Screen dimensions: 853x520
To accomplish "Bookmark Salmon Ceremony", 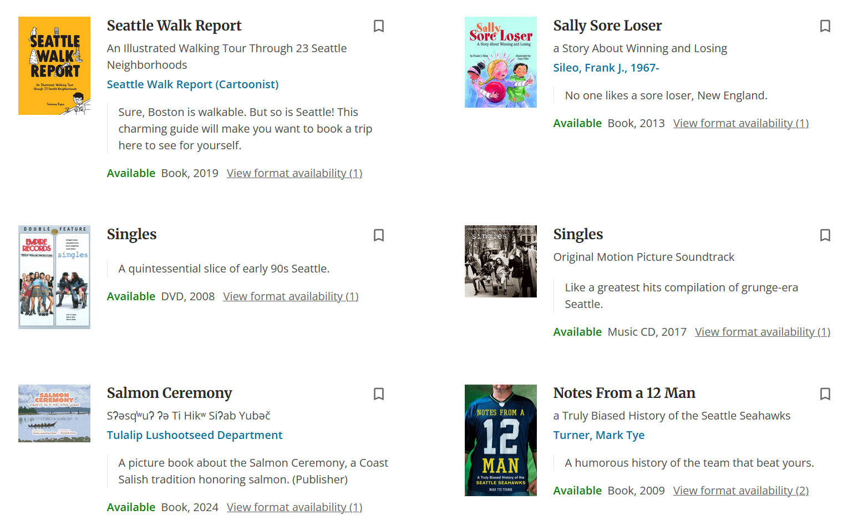I will click(379, 394).
